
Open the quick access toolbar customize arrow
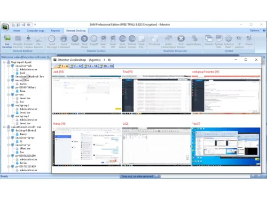click(35, 25)
